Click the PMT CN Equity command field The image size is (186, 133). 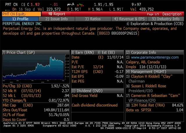point(20,14)
